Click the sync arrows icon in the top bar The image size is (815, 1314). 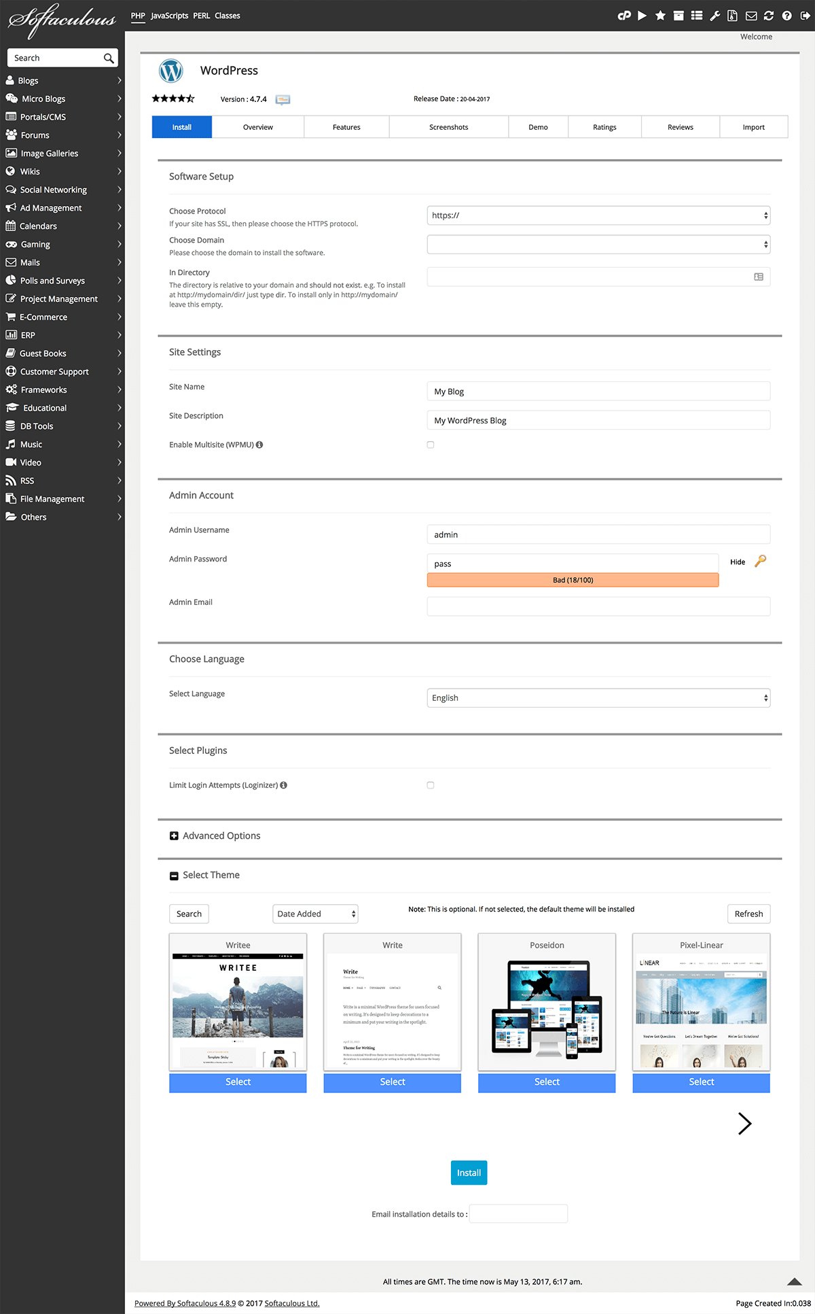pos(769,16)
